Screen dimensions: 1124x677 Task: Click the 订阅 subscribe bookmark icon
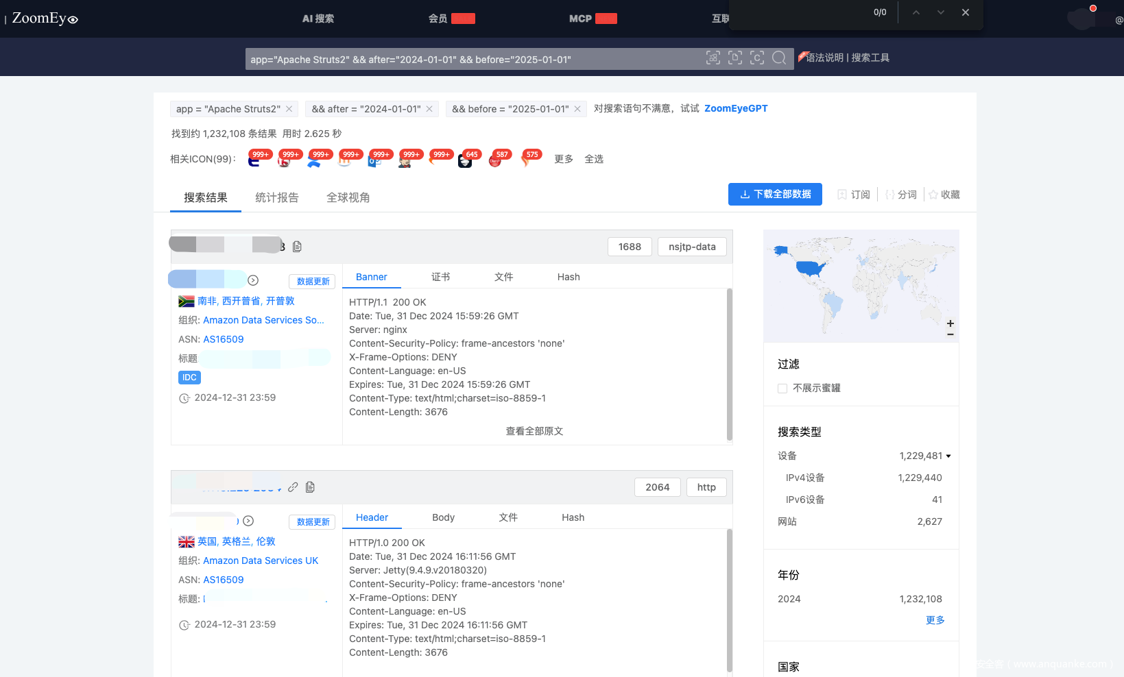(842, 195)
